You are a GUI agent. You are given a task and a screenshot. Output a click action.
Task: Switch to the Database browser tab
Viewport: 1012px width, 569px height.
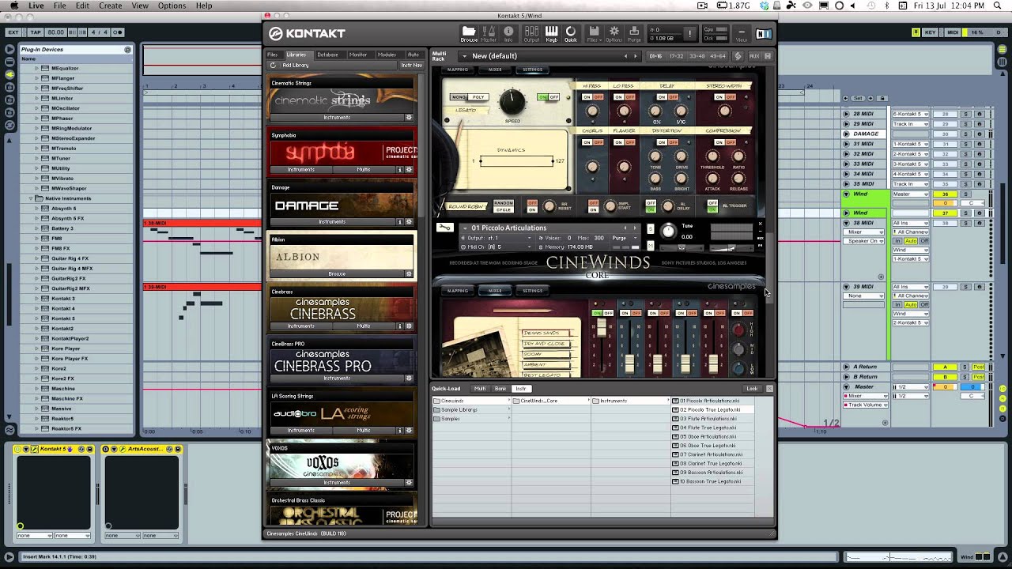tap(327, 55)
